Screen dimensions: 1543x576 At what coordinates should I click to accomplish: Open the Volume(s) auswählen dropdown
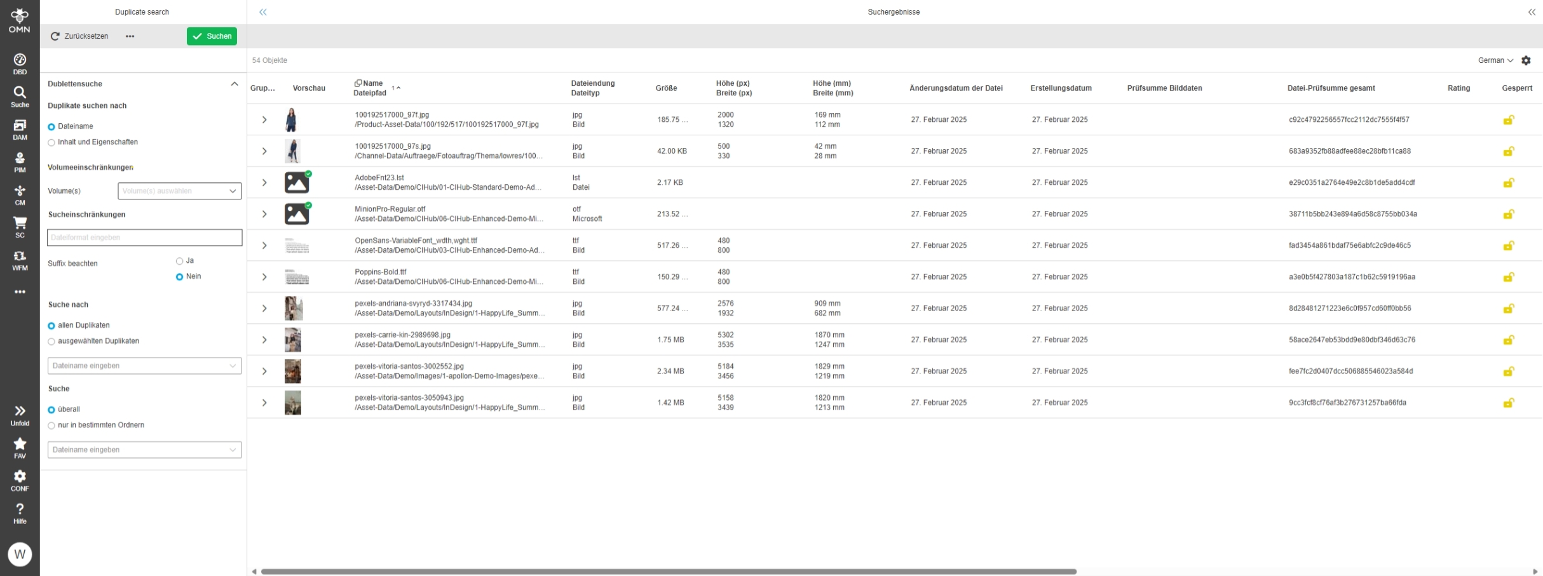coord(179,191)
